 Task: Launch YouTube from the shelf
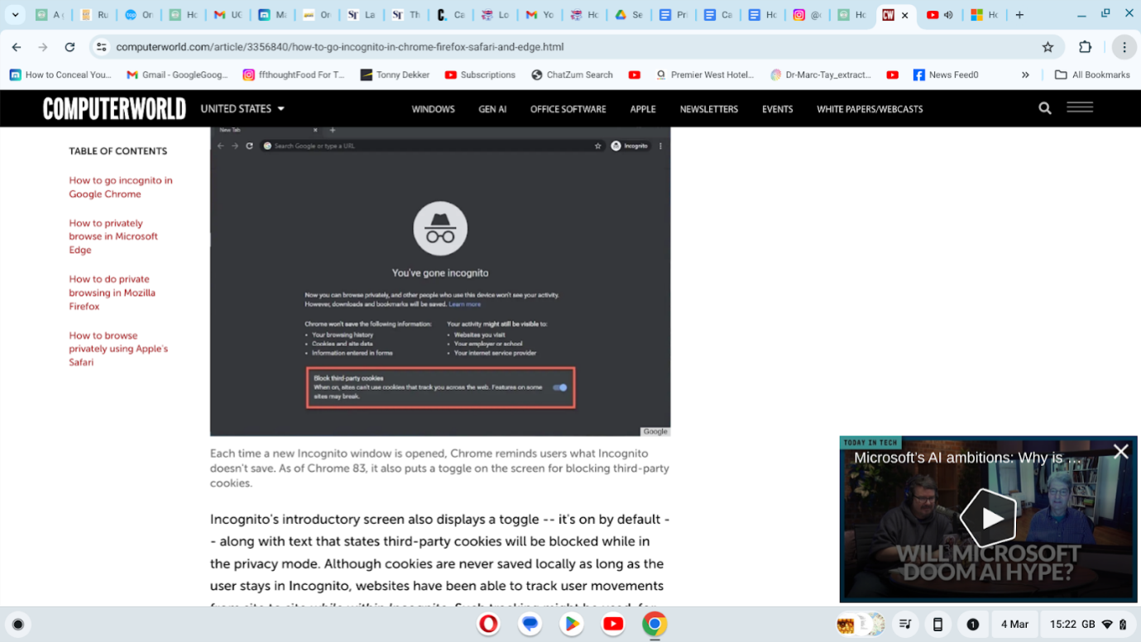[613, 624]
